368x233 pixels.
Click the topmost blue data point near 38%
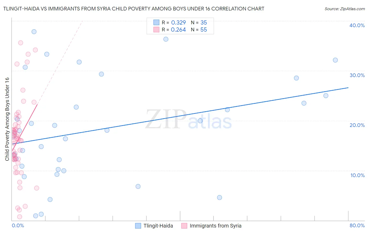pos(34,32)
